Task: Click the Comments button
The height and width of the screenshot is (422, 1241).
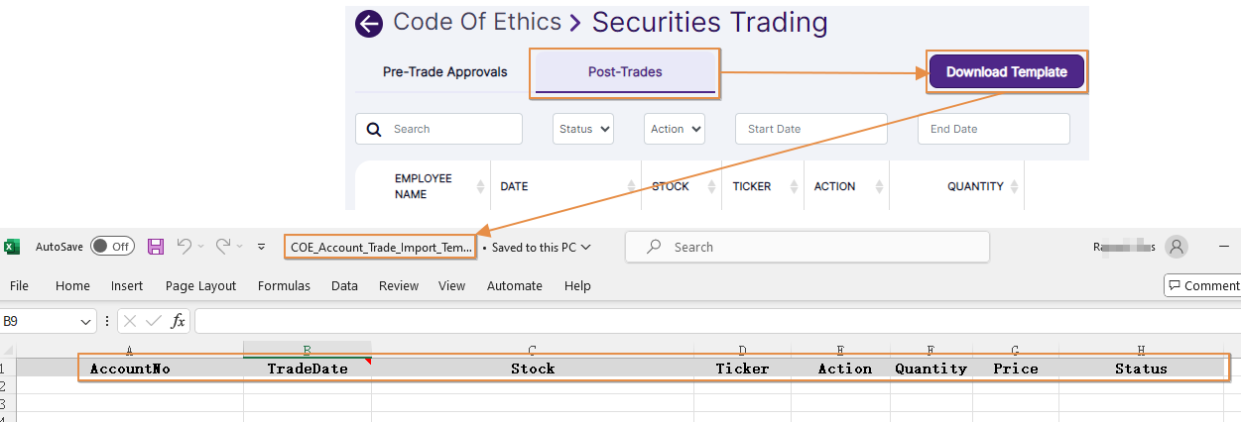Action: [x=1203, y=285]
